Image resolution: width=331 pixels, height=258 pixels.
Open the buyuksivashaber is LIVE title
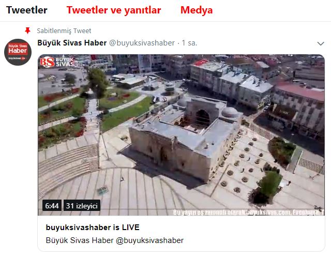tap(93, 227)
